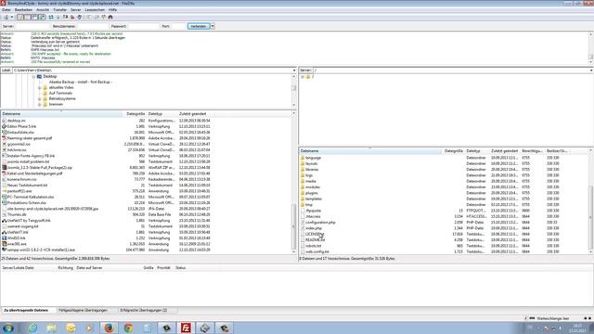
Task: Expand the aktuelles Video folder node
Action: tap(39, 87)
